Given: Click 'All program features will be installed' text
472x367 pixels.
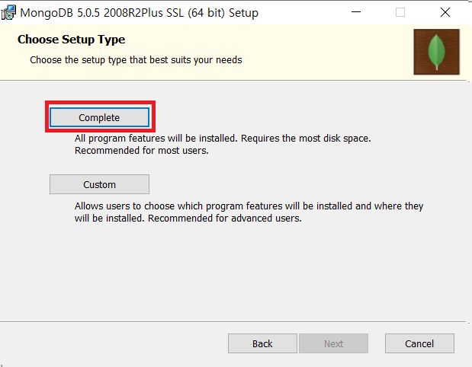Looking at the screenshot, I should click(x=156, y=139).
